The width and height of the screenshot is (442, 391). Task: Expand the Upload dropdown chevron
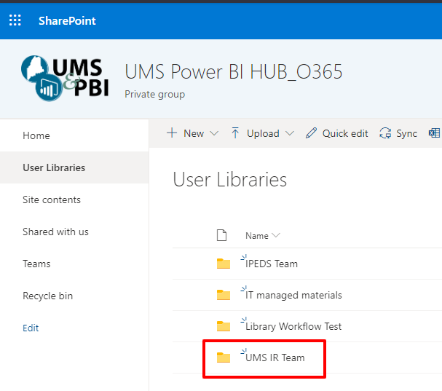point(290,133)
